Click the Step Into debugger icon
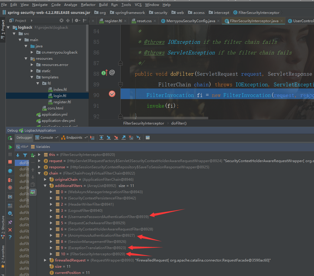Screen dimensions: 314x276 (x=109, y=138)
